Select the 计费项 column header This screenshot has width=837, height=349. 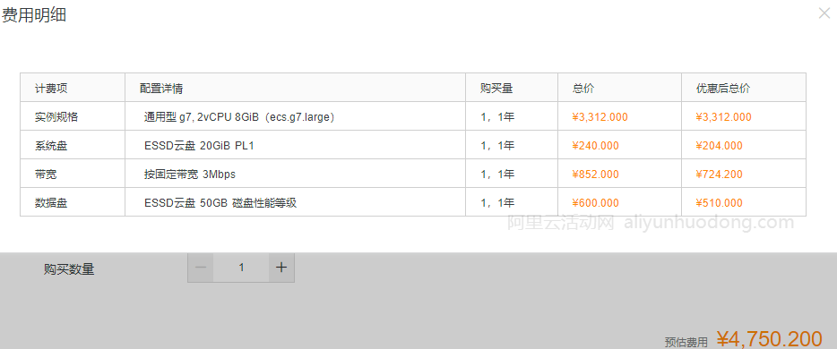(x=51, y=89)
